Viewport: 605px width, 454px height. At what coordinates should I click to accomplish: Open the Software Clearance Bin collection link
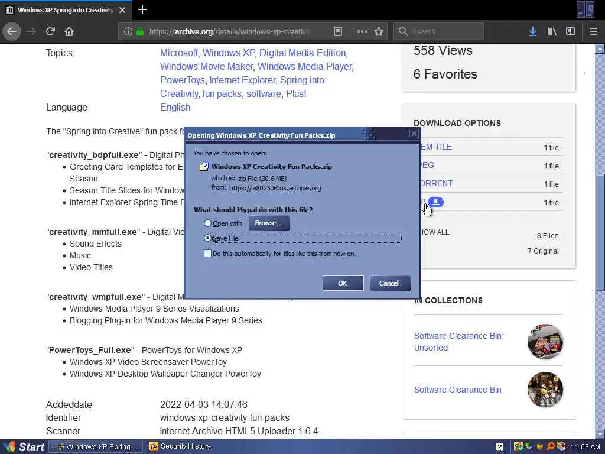click(x=458, y=390)
